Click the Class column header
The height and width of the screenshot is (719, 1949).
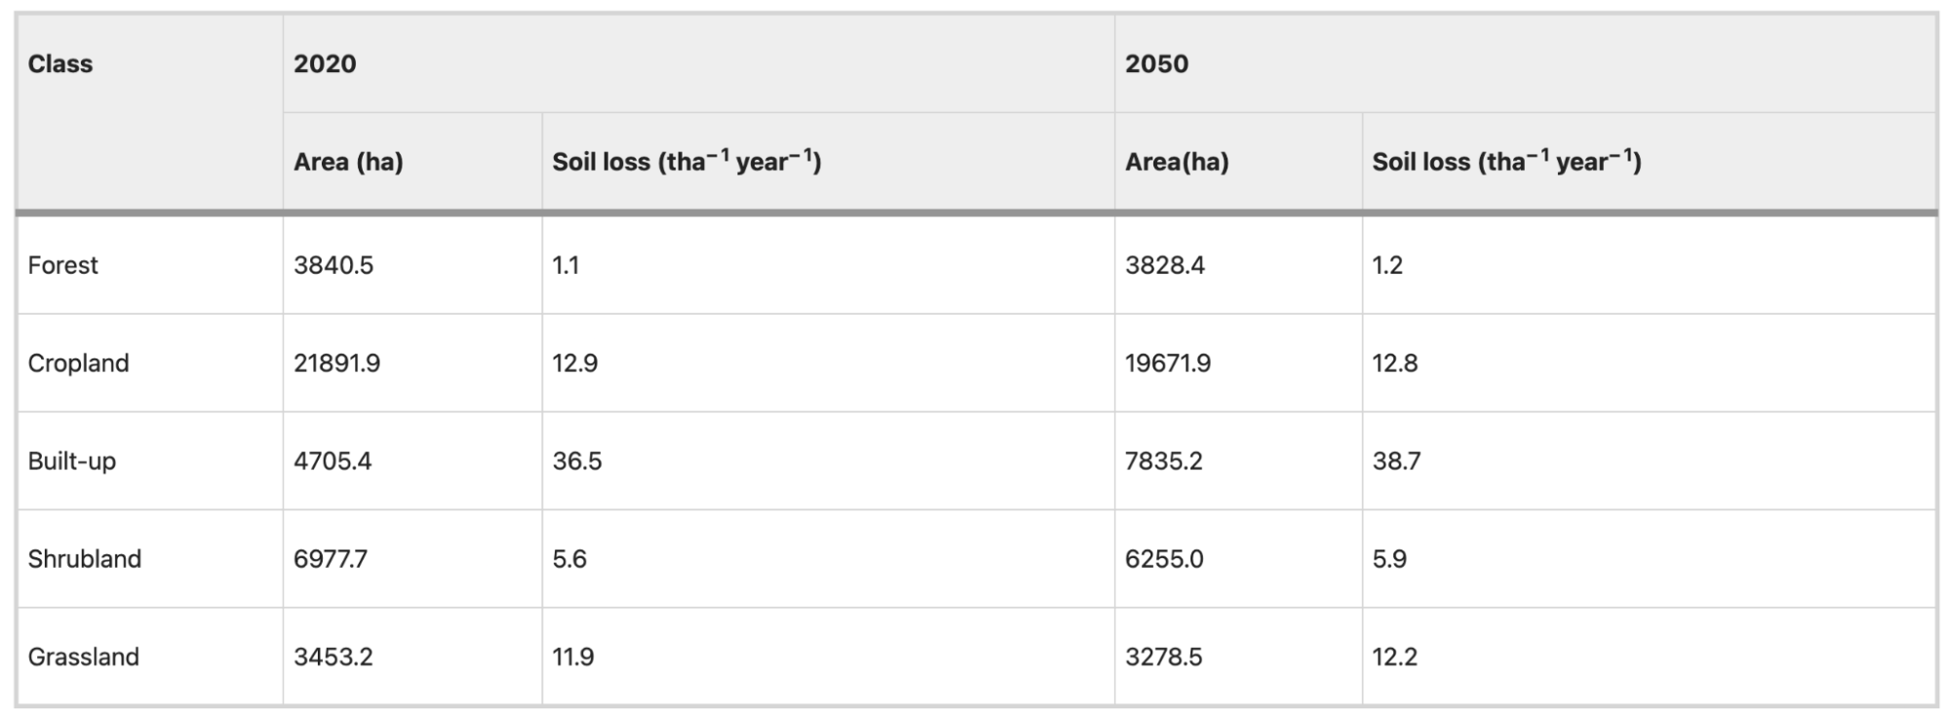[60, 64]
